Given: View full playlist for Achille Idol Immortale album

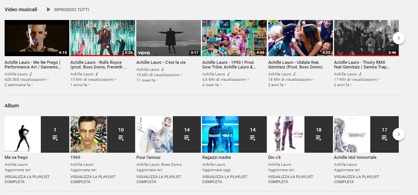Looking at the screenshot, I should click(357, 179).
